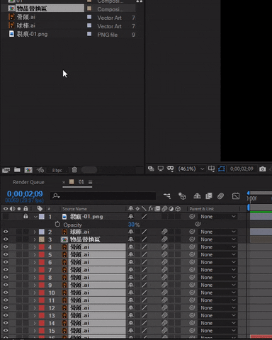Expand layer 2 球棒.ai properties
This screenshot has width=272, height=340.
point(35,232)
